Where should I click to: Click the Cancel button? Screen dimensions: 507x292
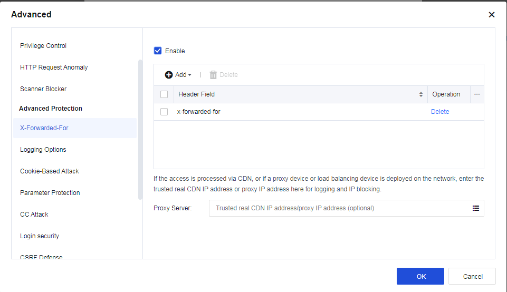pos(472,276)
